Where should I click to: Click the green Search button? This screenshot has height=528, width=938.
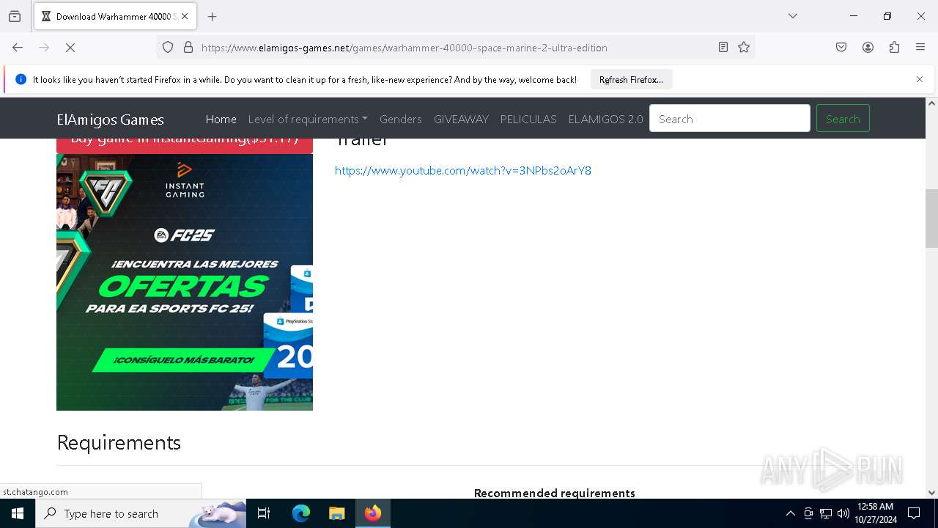(843, 119)
